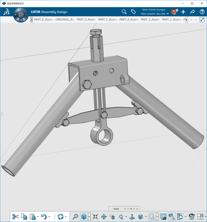Select the Rotate view hand icon

pos(112,217)
